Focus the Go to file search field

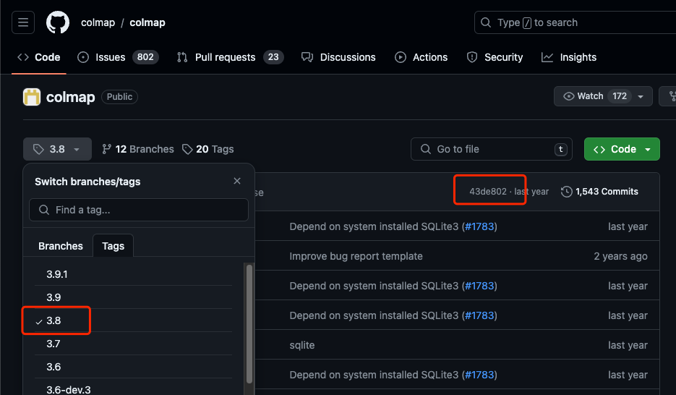[492, 149]
